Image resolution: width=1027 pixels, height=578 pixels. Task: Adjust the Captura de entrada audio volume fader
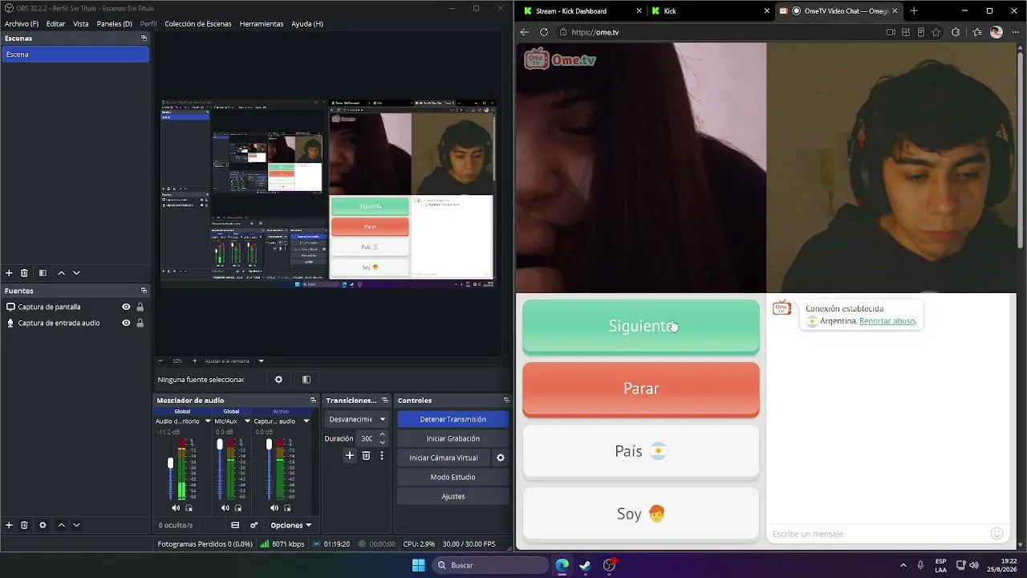click(x=269, y=444)
